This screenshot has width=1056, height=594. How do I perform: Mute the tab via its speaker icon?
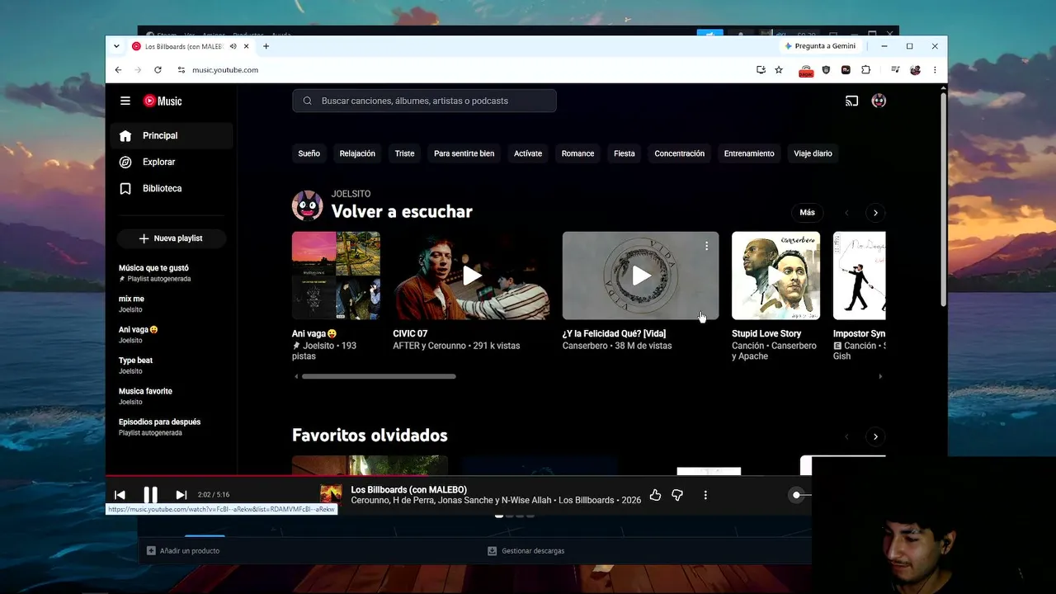pos(233,46)
